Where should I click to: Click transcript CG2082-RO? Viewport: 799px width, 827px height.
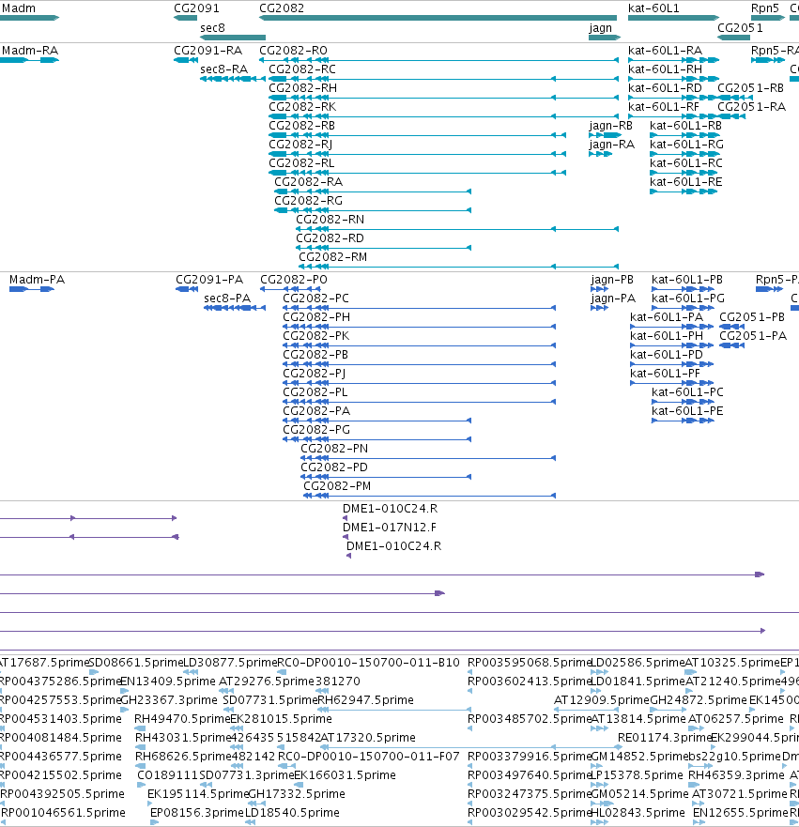click(293, 51)
